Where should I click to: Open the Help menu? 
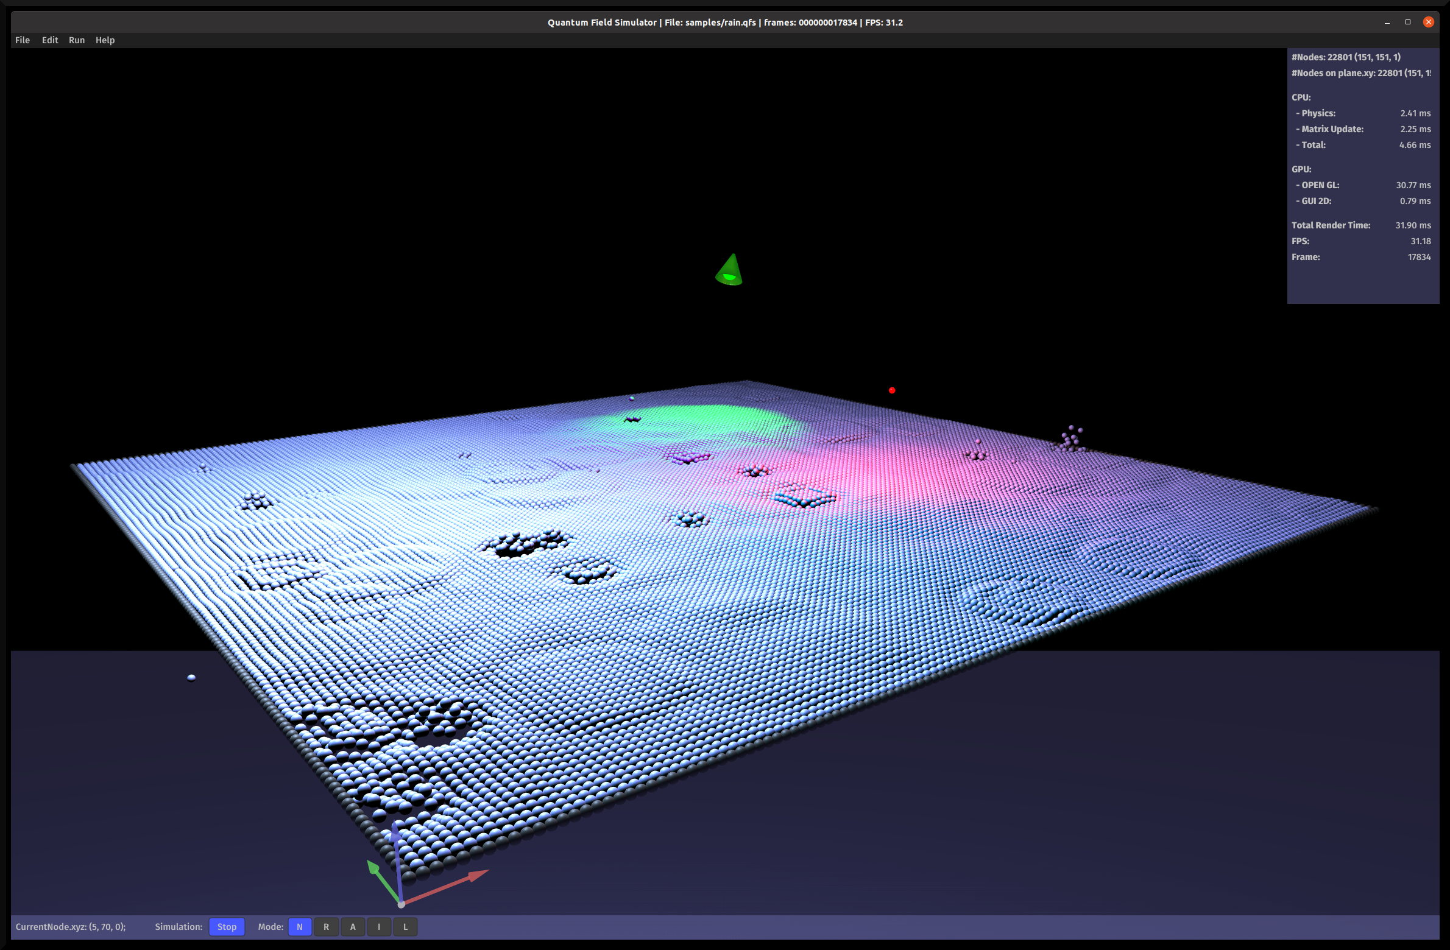click(x=105, y=40)
